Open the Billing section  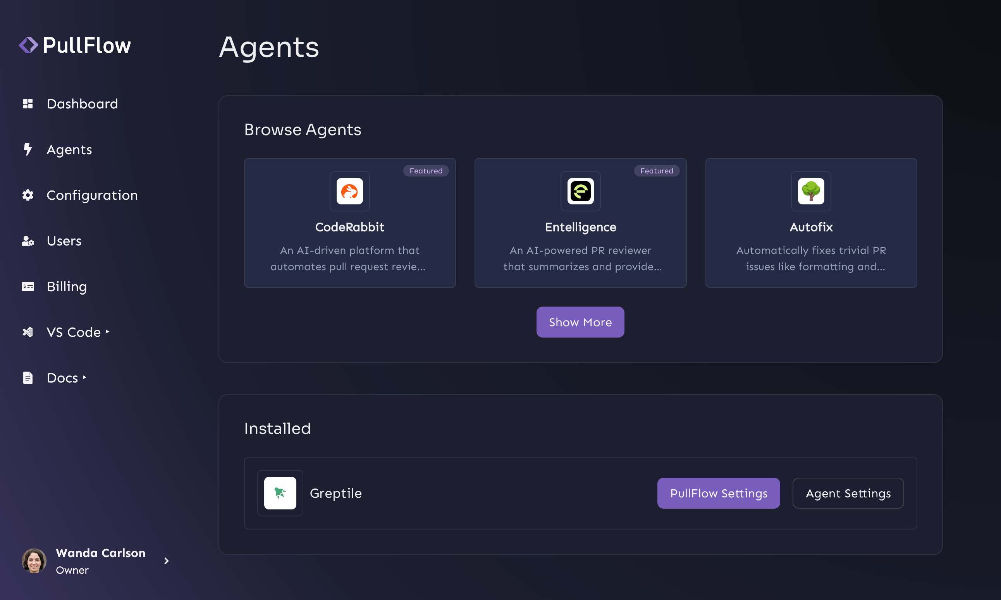[x=67, y=287]
